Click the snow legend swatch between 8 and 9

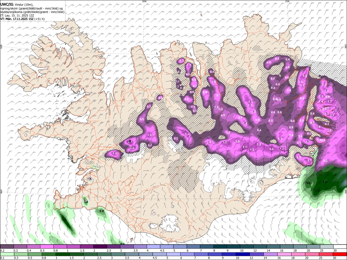pyautogui.click(x=220, y=247)
